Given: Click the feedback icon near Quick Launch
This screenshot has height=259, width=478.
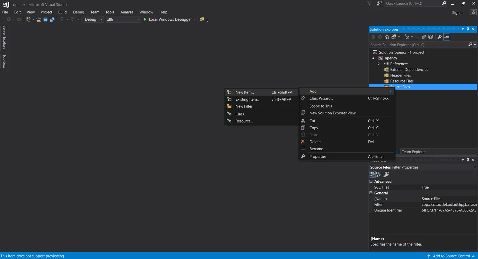Looking at the screenshot, I should (379, 3).
